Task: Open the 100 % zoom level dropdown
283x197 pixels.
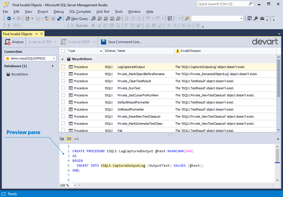Action: tap(75, 185)
